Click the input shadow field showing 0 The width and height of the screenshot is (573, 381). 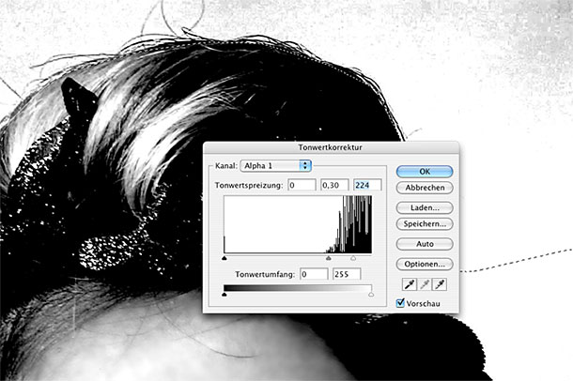[302, 185]
